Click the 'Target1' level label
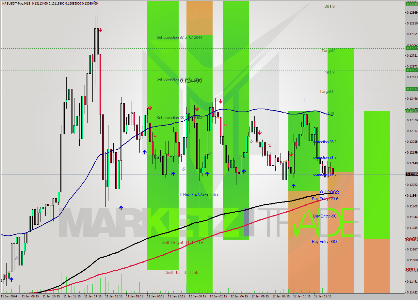 tap(327, 92)
